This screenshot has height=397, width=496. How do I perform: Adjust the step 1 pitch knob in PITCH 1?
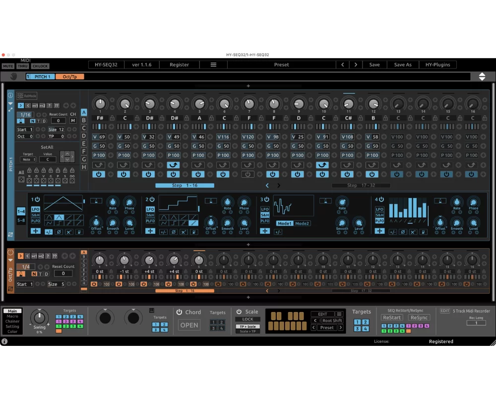(100, 103)
